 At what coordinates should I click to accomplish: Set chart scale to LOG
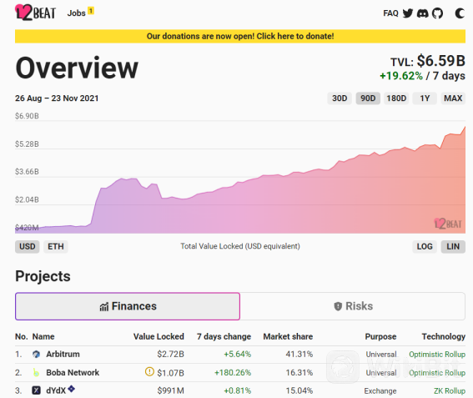(x=425, y=246)
